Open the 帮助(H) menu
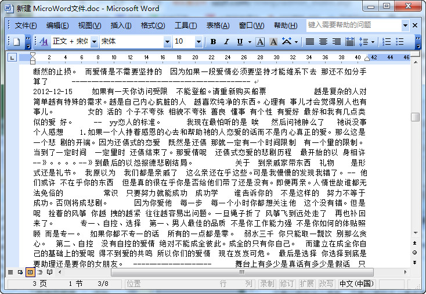The image size is (426, 294). point(286,26)
